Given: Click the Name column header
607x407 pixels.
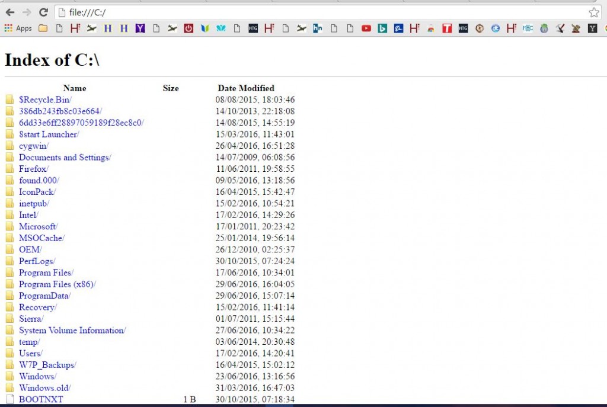Looking at the screenshot, I should pyautogui.click(x=75, y=88).
